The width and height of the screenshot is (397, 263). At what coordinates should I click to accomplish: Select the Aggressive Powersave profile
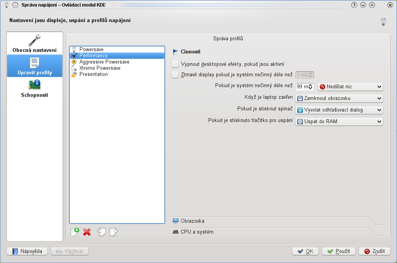tap(117, 62)
